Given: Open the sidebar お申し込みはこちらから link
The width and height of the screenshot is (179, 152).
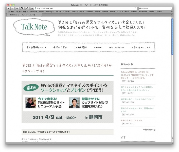Looking at the screenshot, I should [131, 120].
